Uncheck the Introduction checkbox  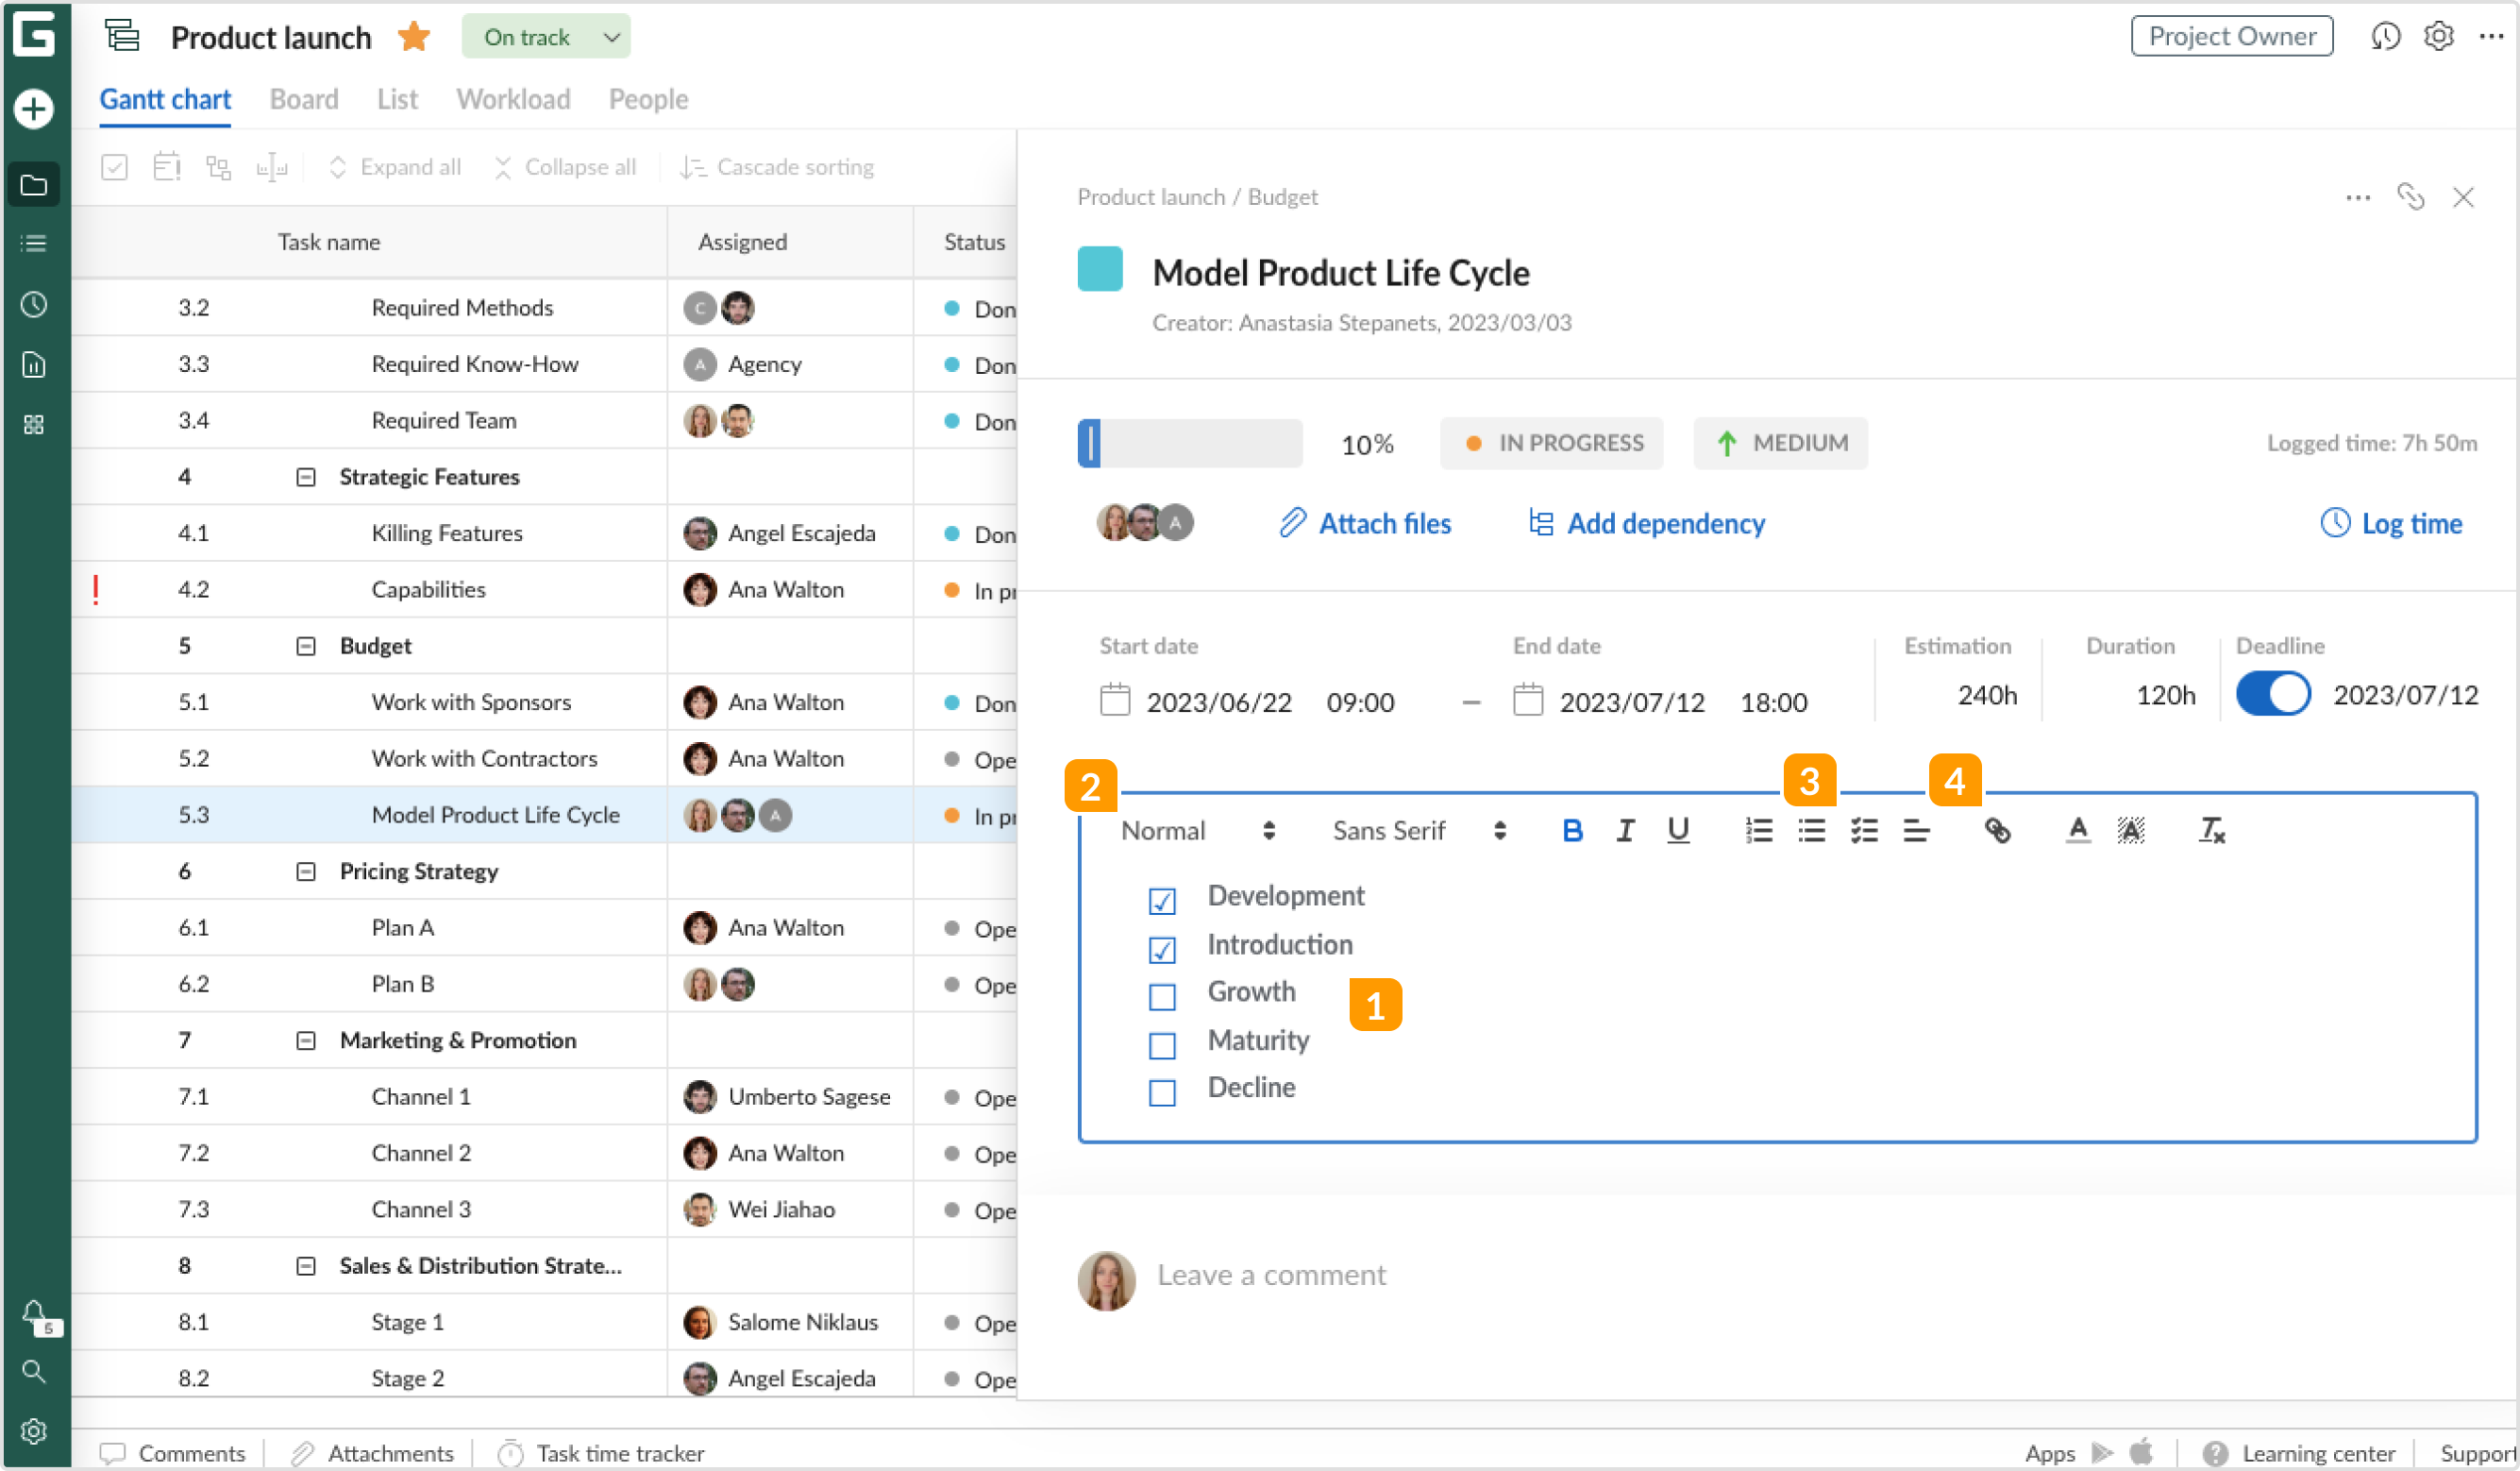tap(1162, 949)
